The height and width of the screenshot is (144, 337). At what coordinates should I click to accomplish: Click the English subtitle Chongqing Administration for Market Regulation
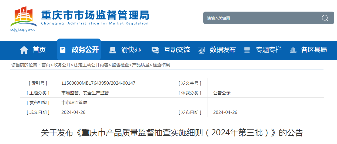pyautogui.click(x=95, y=23)
